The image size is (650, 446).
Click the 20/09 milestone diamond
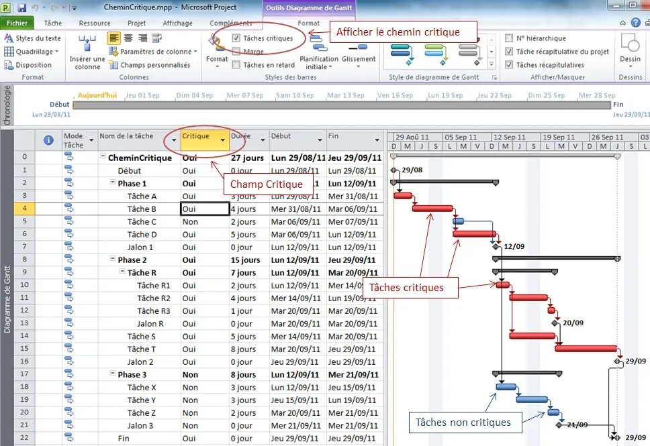pyautogui.click(x=555, y=323)
